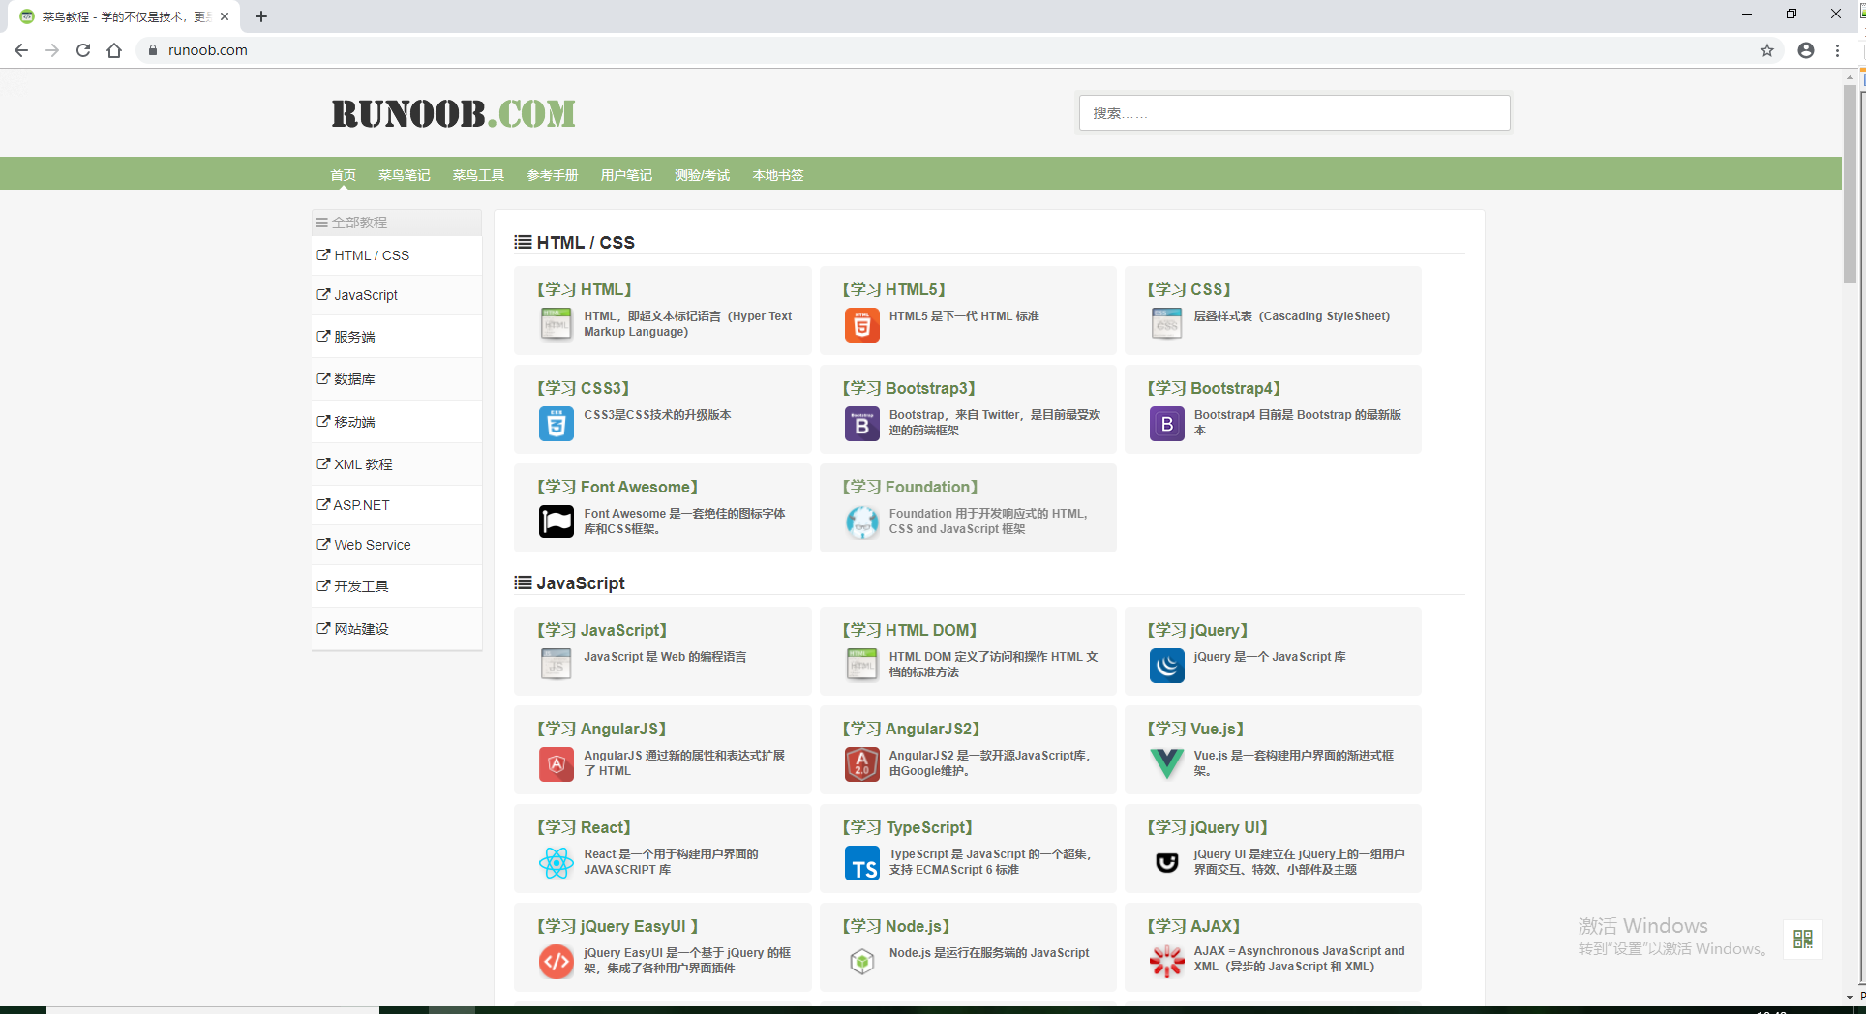Screen dimensions: 1866x1014
Task: Click the 全部教程 sidebar header
Action: pyautogui.click(x=397, y=223)
